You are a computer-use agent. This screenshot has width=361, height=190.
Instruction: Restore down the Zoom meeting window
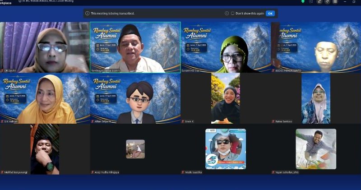pos(354,2)
